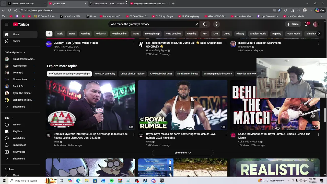Screen dimensions: 327x184
Task: Clear the search box with the X
Action: 197,24
